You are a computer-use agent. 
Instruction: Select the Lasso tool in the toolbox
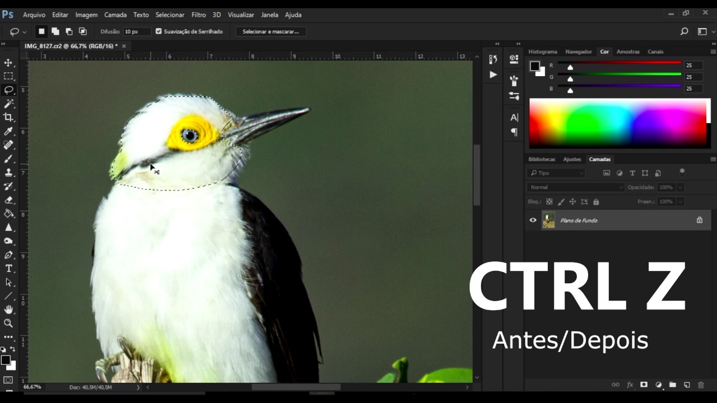[8, 90]
